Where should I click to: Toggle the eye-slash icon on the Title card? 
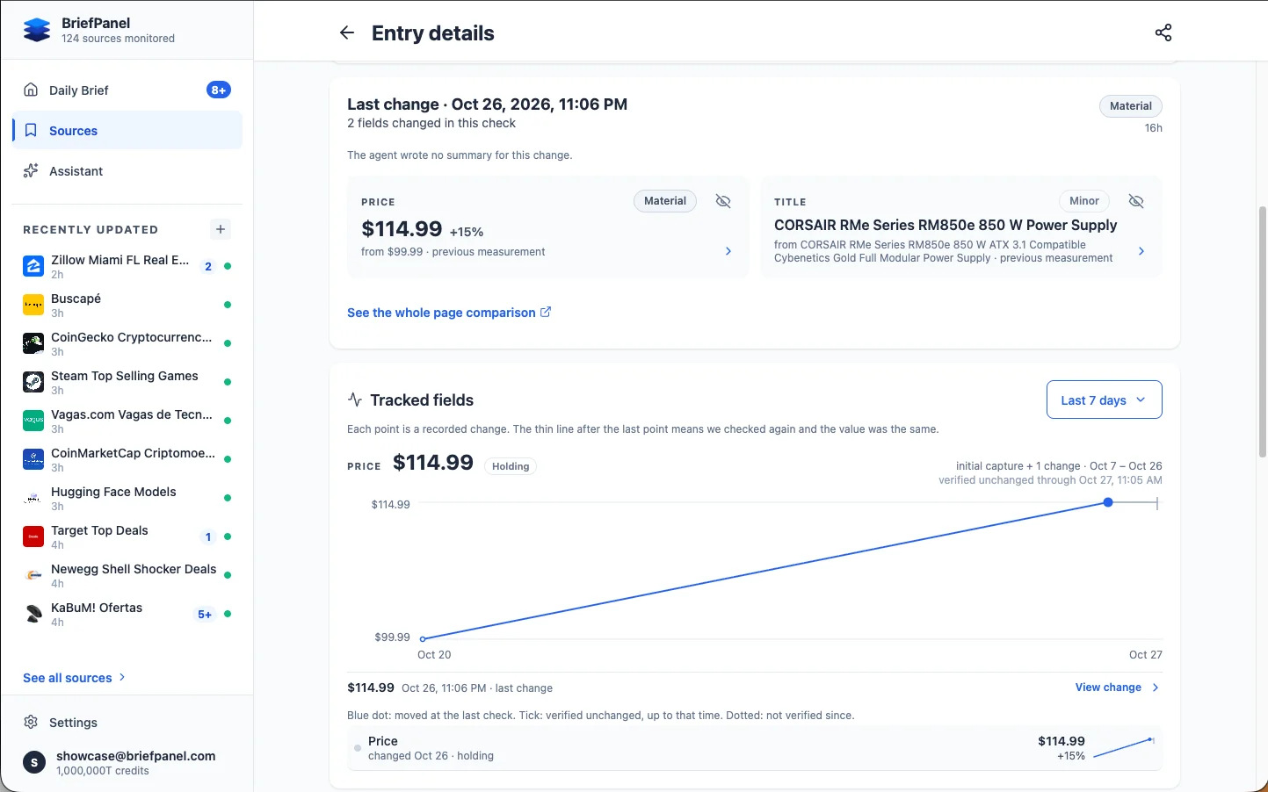pyautogui.click(x=1136, y=201)
